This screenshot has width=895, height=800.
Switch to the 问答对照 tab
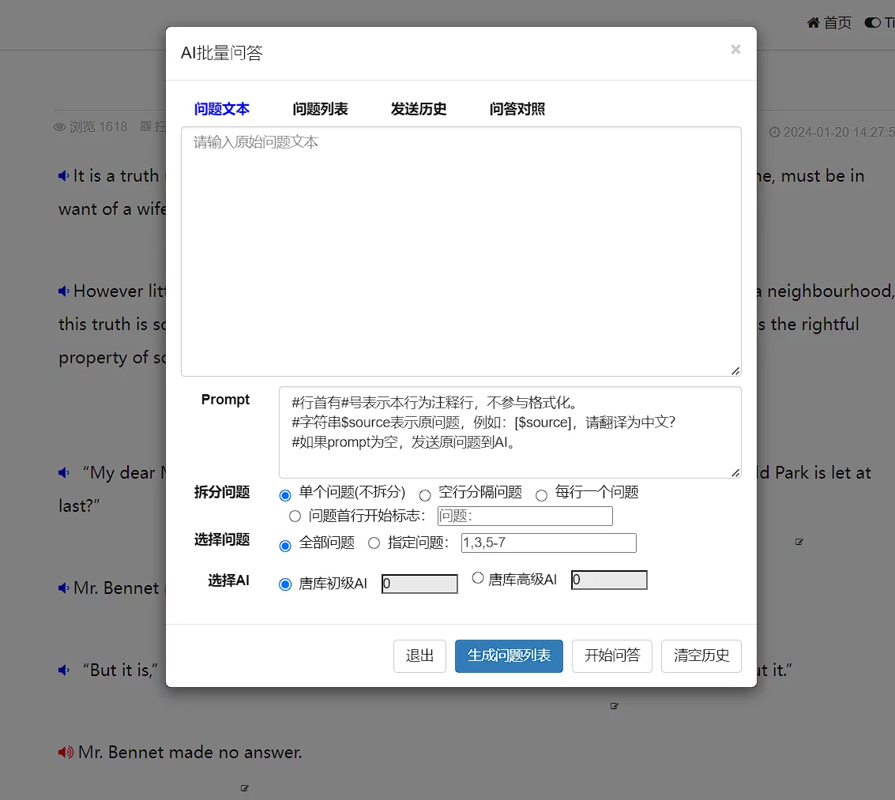(x=517, y=109)
